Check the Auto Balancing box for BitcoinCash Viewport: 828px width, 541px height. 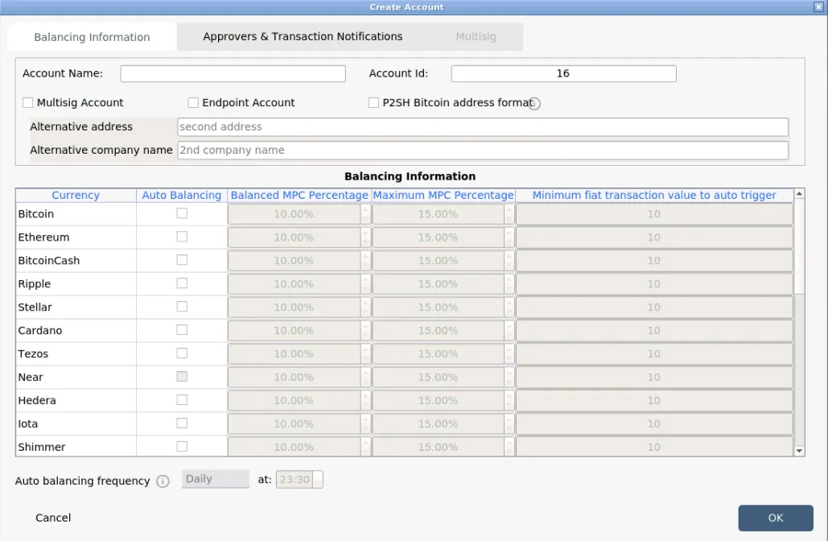[x=182, y=260]
